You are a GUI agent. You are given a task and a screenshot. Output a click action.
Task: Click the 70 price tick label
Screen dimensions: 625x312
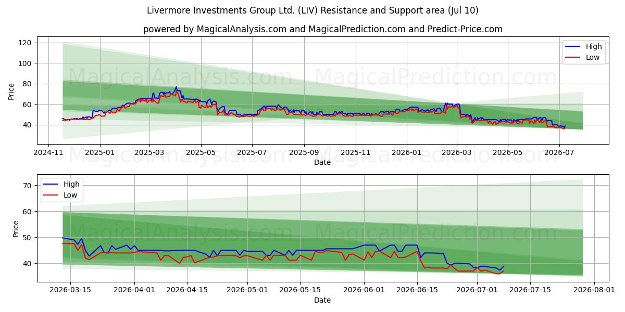[x=28, y=185]
